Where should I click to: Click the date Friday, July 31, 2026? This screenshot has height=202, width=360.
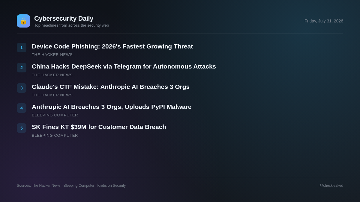324,21
